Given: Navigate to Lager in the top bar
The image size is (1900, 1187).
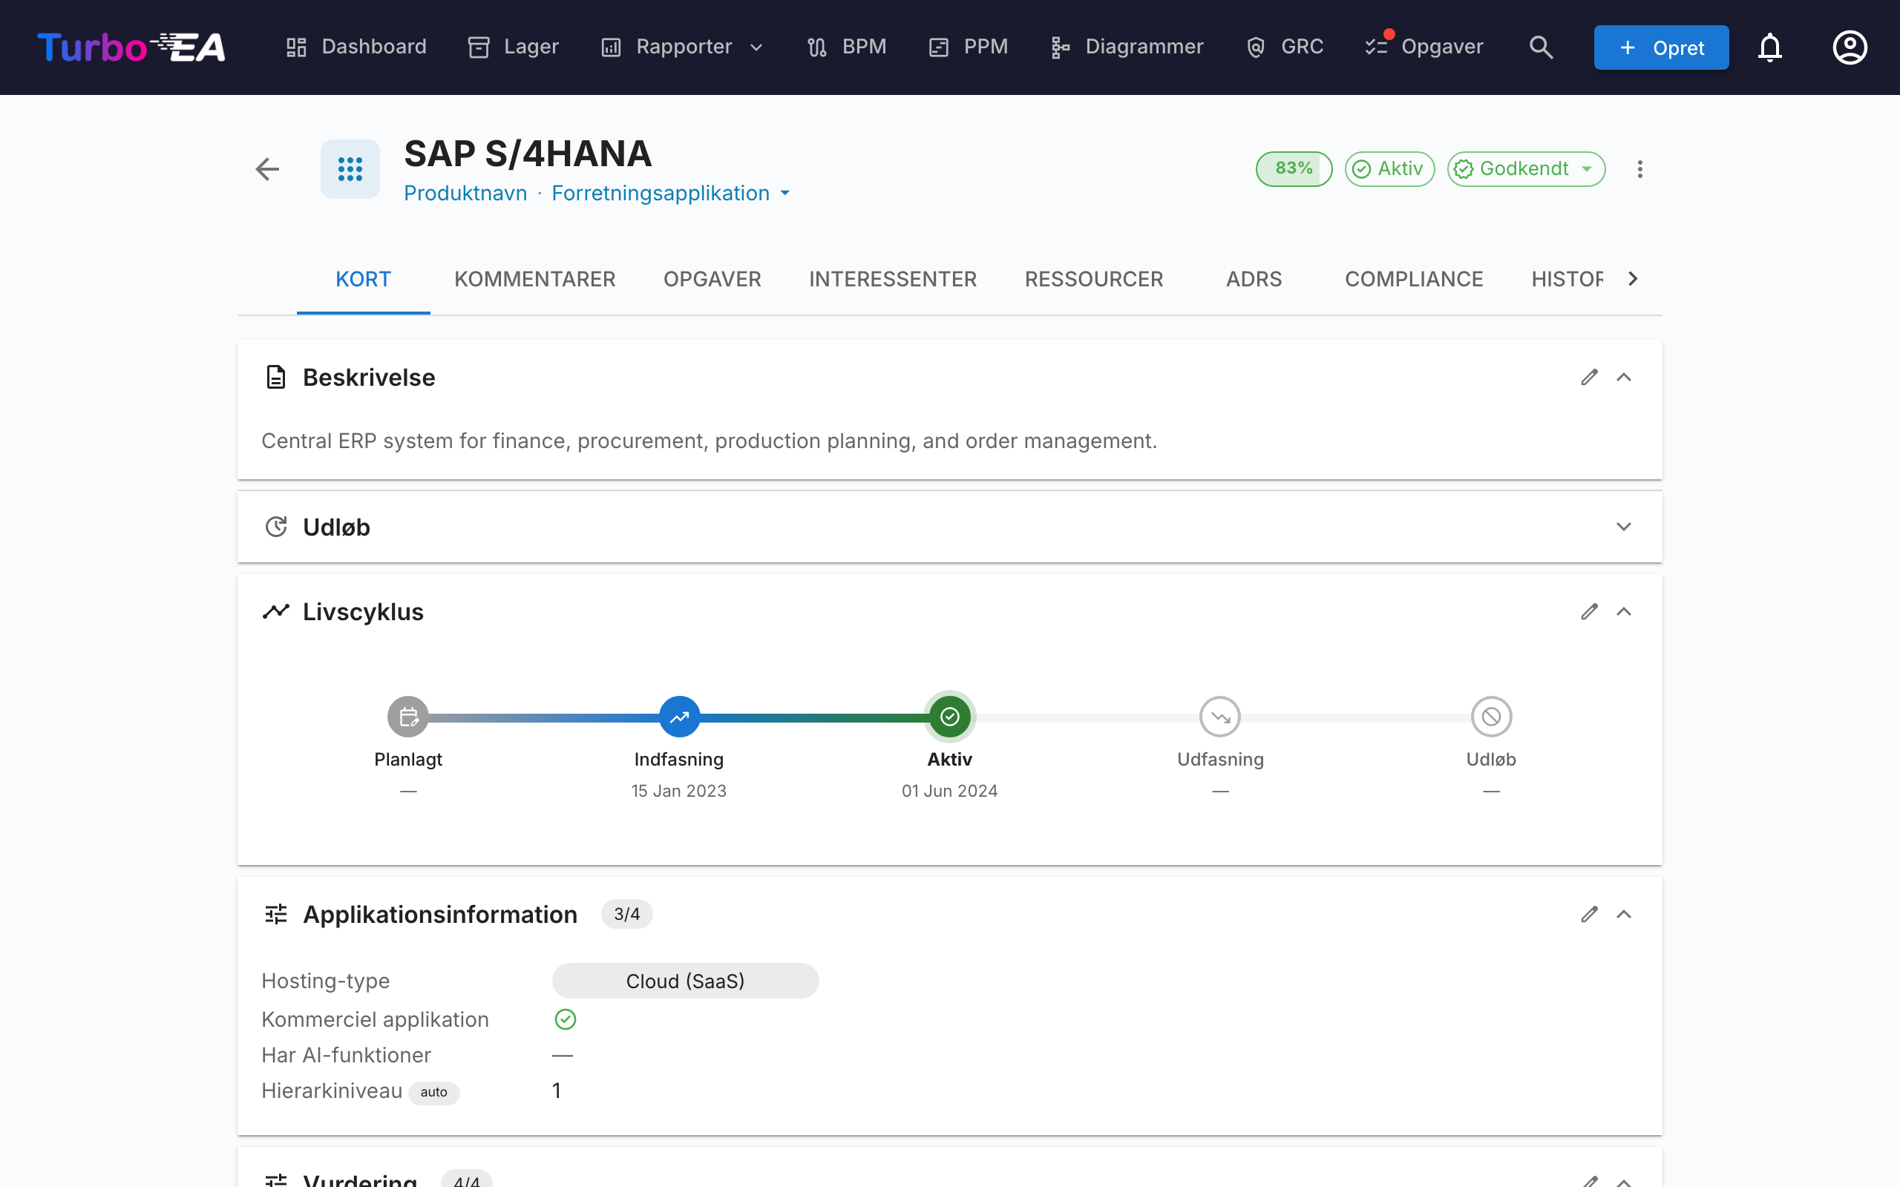Looking at the screenshot, I should click(513, 47).
